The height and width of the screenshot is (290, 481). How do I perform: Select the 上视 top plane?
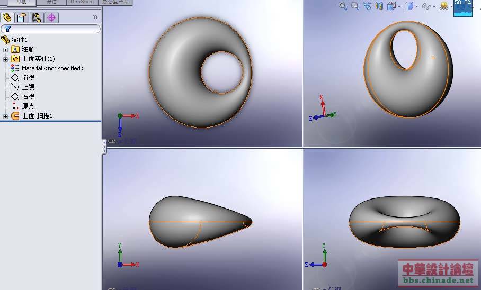pos(28,87)
